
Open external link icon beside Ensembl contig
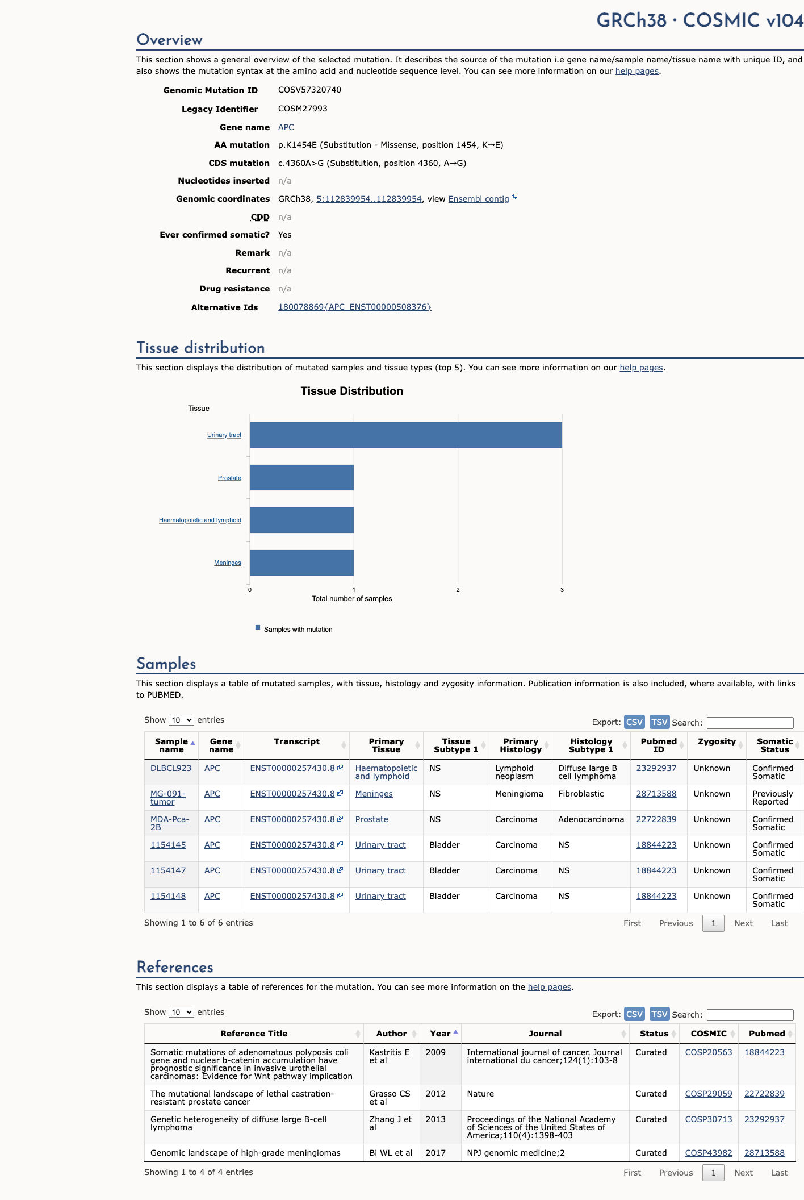click(514, 197)
